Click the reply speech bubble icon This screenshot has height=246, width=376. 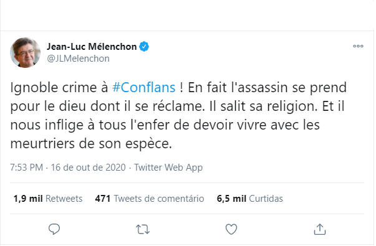[54, 229]
